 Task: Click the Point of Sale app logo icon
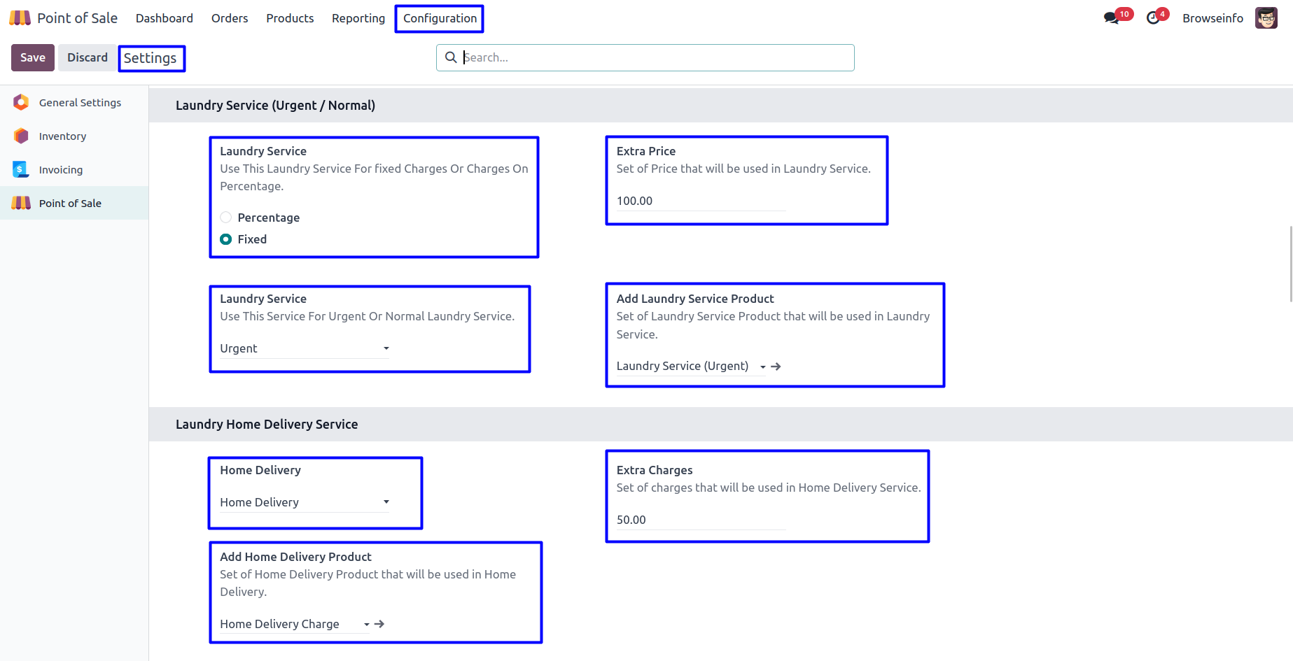coord(20,18)
